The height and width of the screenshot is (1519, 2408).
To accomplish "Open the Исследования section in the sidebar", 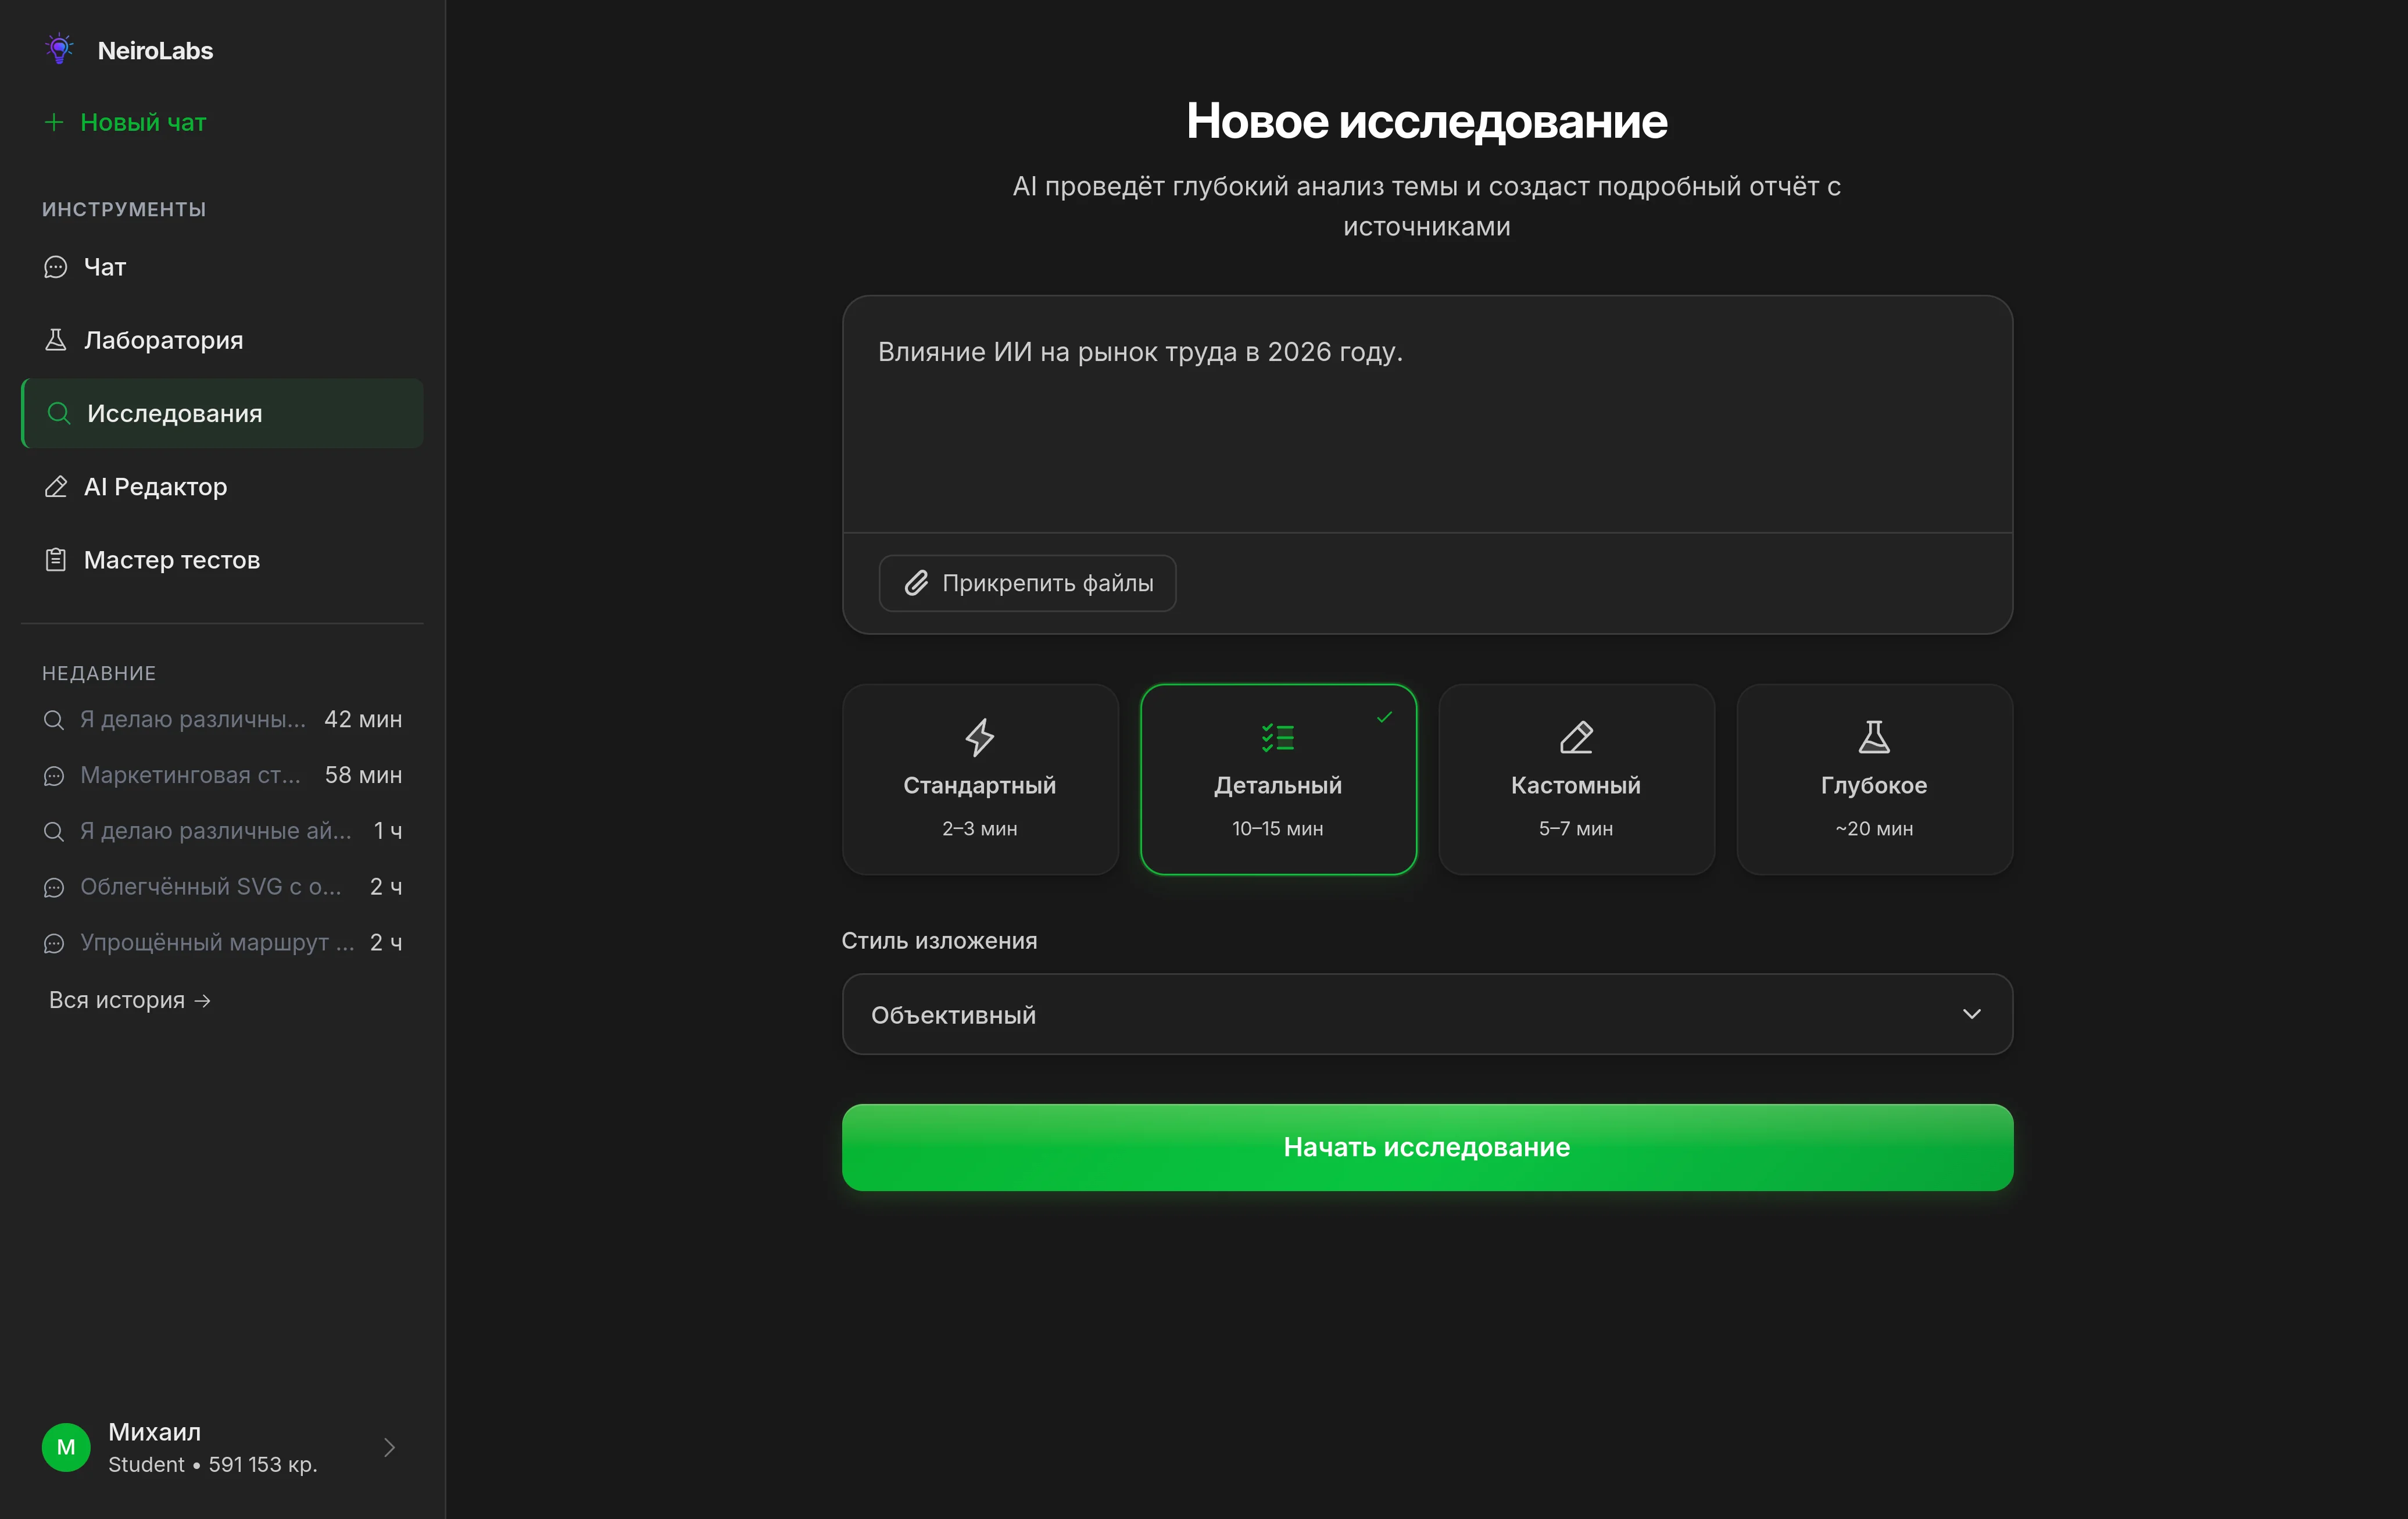I will pyautogui.click(x=175, y=412).
